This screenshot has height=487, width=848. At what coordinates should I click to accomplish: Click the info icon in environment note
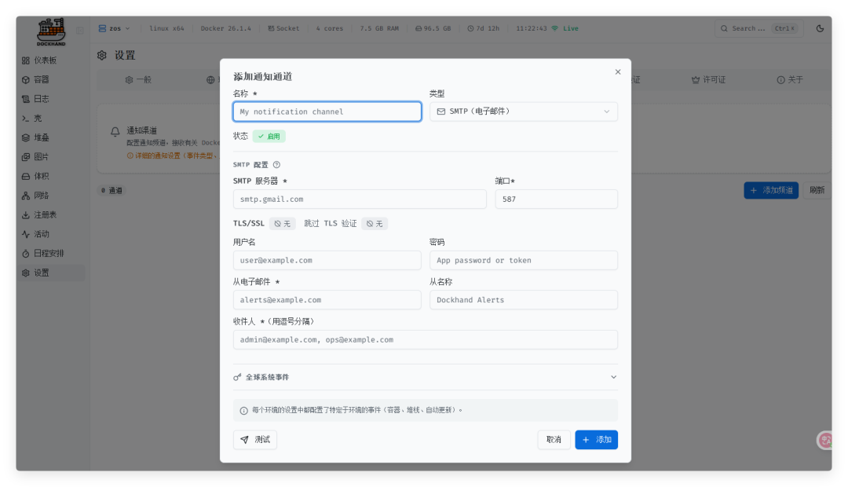coord(243,411)
